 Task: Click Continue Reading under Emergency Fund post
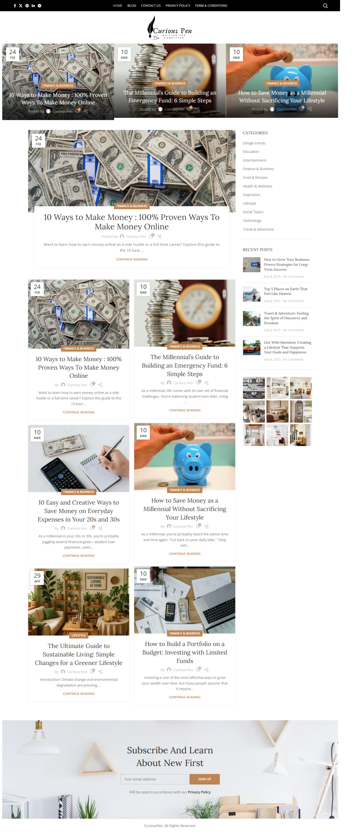(x=184, y=410)
